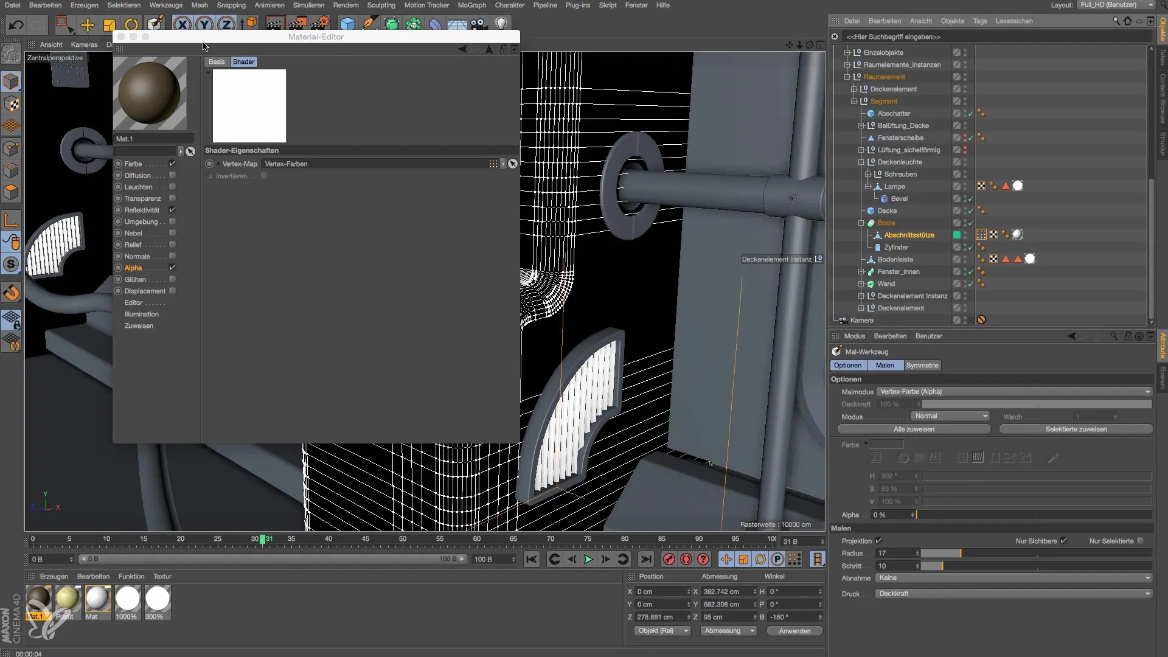Open the Simulieren menu
Screen dimensions: 1168x657
point(308,5)
